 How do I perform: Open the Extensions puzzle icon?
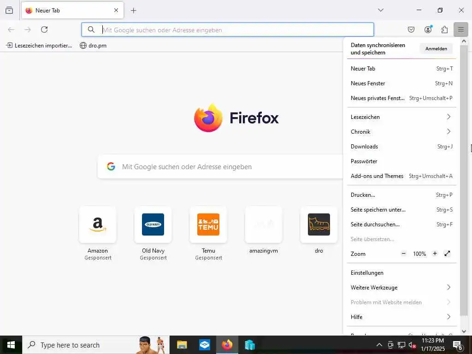(444, 29)
